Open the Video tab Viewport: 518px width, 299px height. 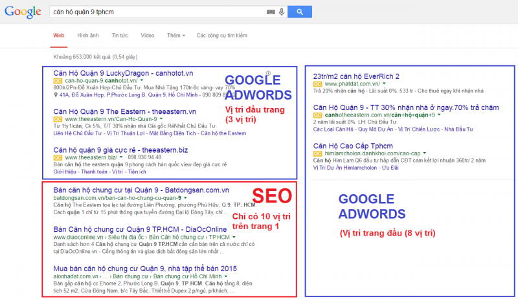coord(148,36)
